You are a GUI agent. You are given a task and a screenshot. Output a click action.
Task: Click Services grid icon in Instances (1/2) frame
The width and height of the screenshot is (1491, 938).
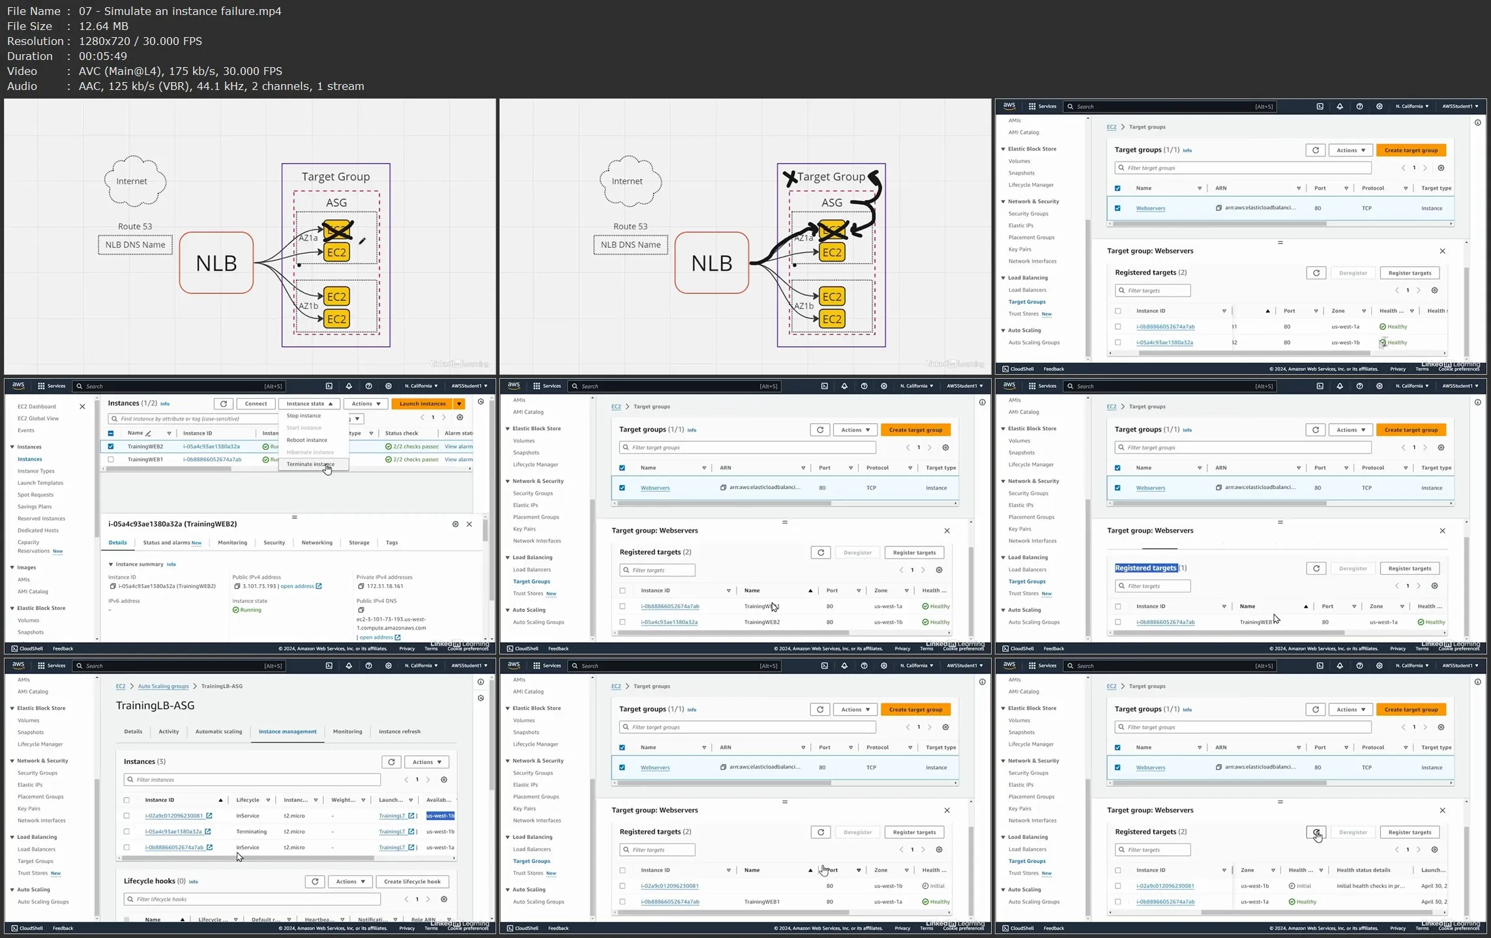pyautogui.click(x=41, y=386)
